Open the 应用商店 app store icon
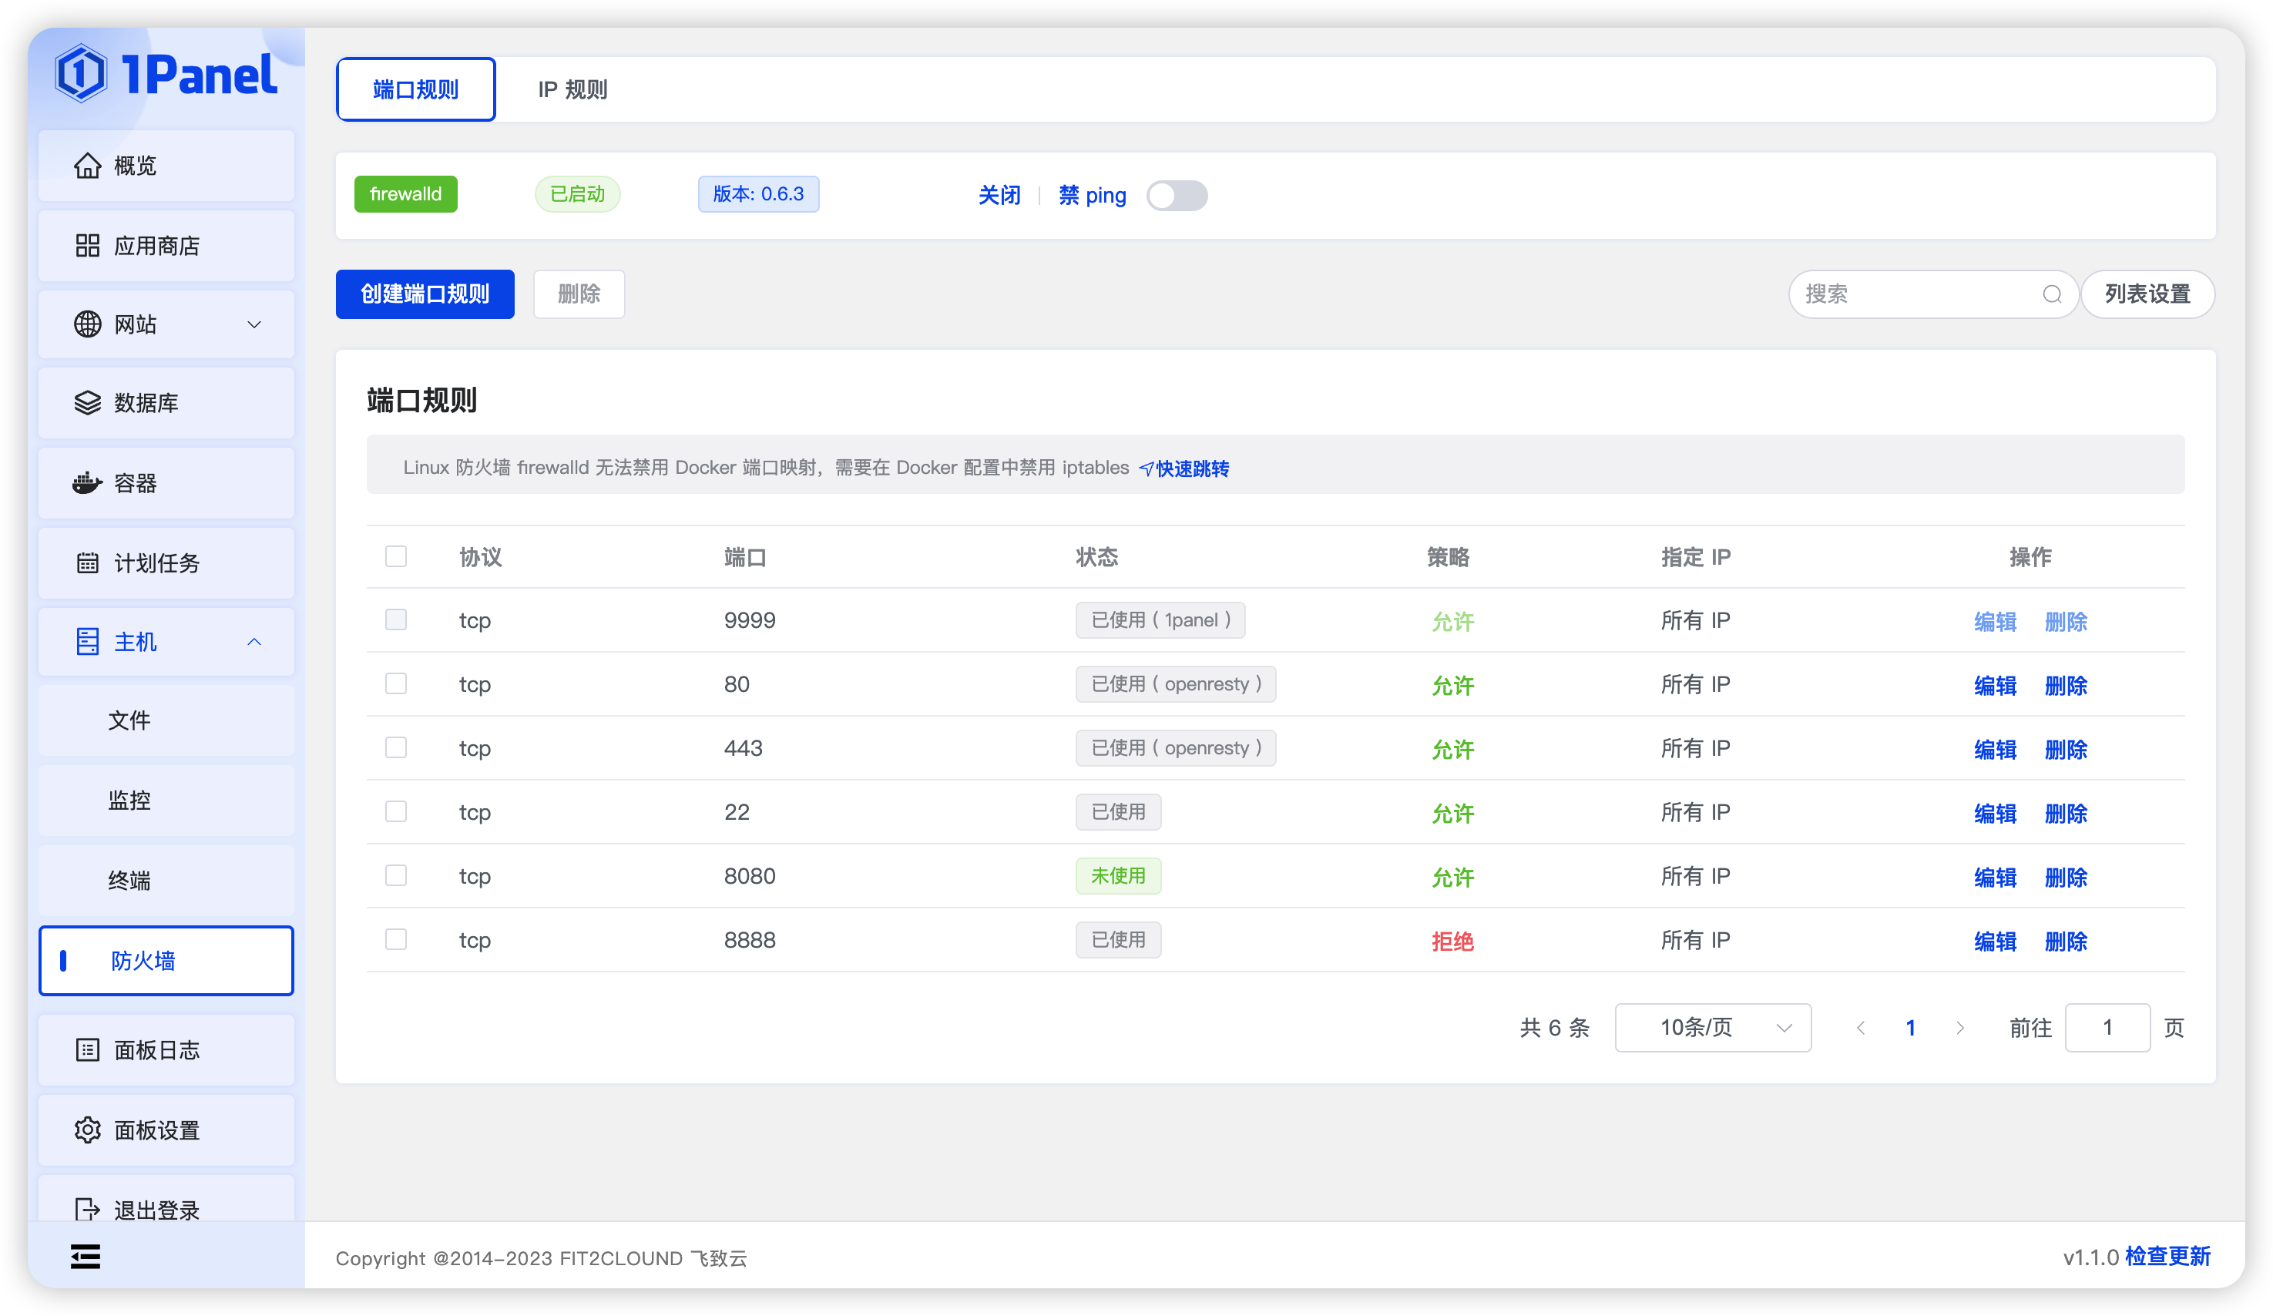This screenshot has height=1316, width=2273. coord(88,245)
